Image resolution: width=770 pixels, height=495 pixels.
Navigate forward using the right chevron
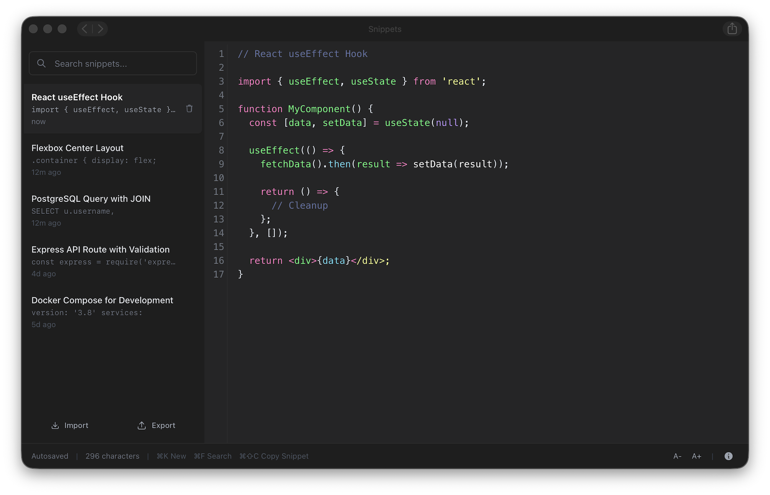pos(100,28)
